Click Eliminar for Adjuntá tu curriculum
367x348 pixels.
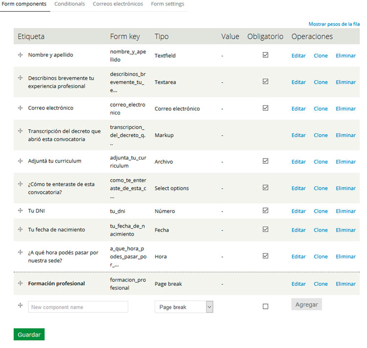coord(345,162)
